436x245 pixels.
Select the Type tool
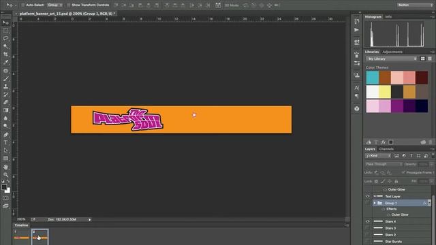point(6,142)
